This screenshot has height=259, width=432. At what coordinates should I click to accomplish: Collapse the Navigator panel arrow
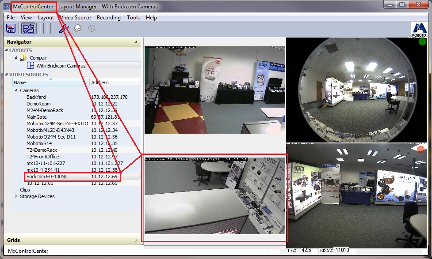pos(136,42)
